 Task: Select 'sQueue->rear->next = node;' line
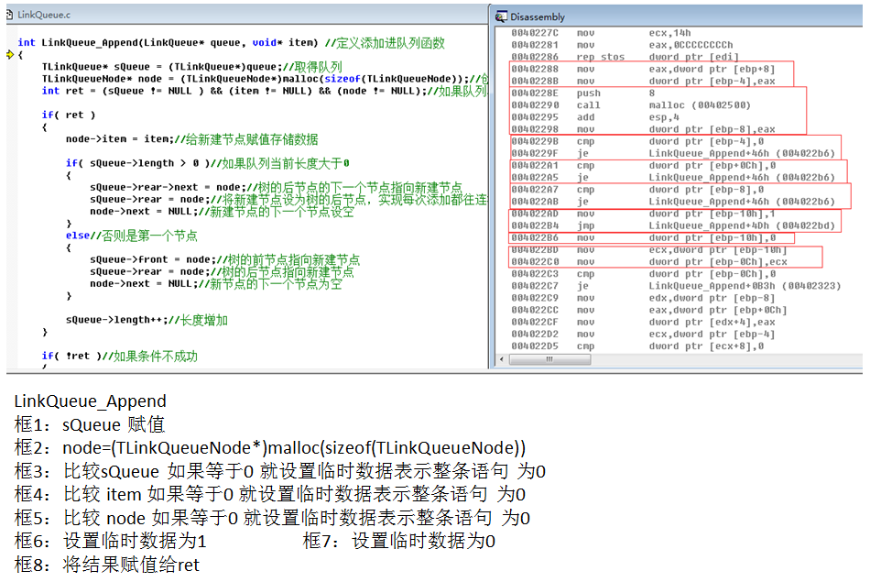(x=276, y=187)
